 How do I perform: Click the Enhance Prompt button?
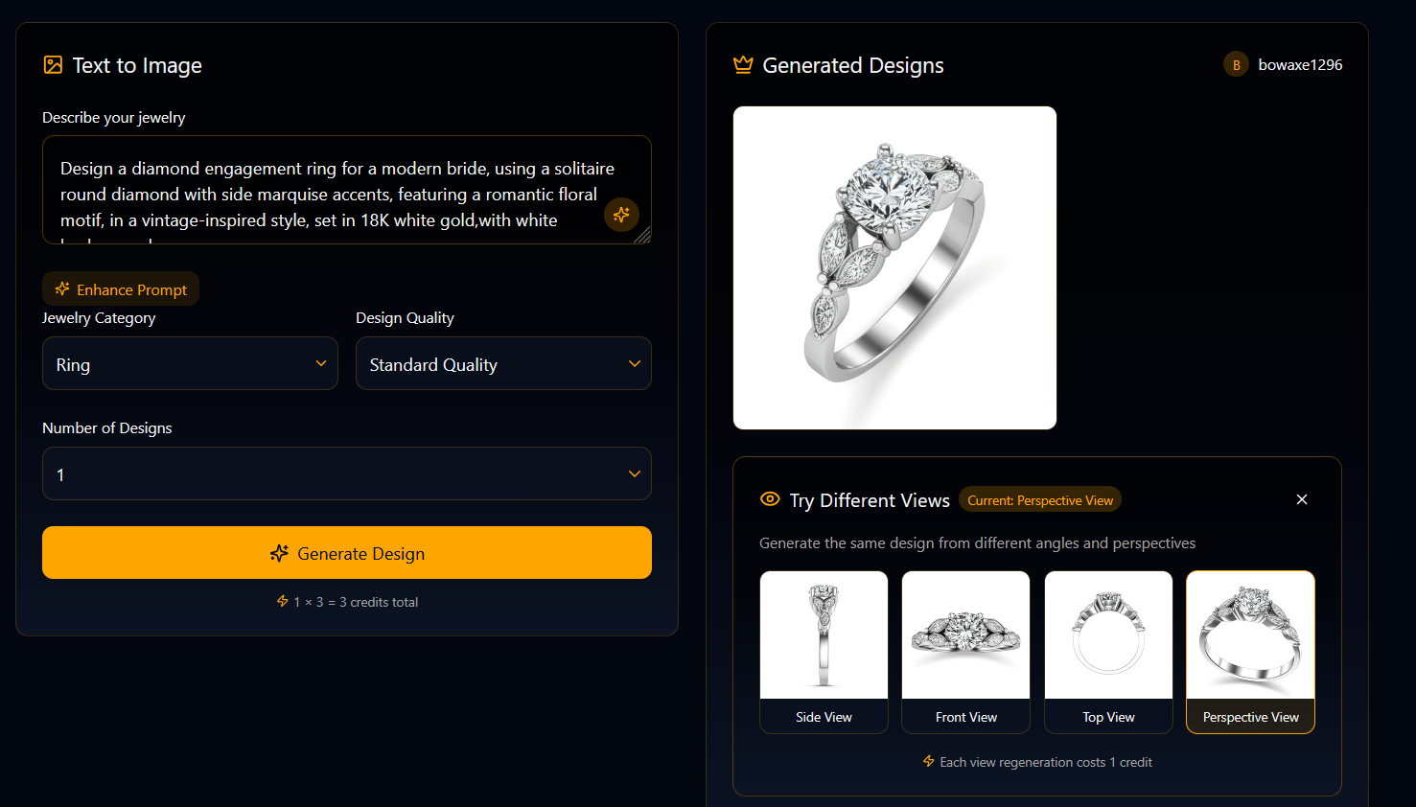(x=121, y=288)
